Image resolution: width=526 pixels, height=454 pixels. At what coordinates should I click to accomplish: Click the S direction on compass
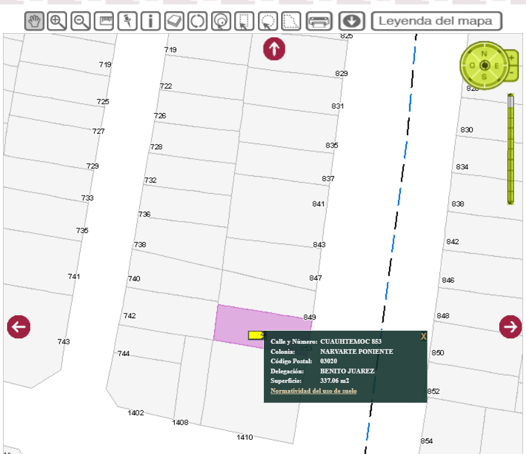tap(484, 76)
